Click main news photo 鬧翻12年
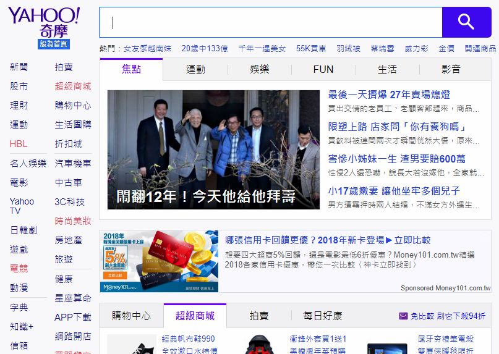The width and height of the screenshot is (499, 354). pyautogui.click(x=213, y=150)
